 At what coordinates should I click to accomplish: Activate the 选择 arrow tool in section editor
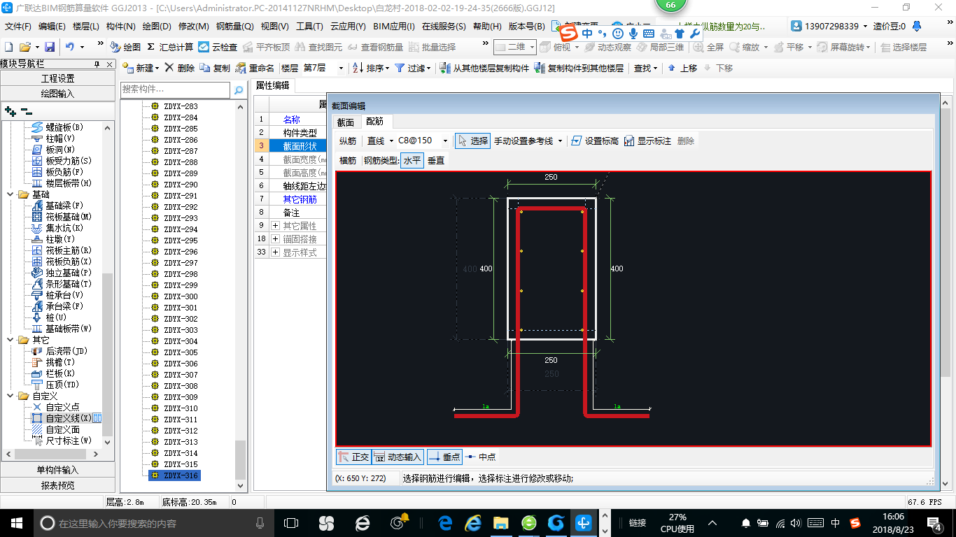(472, 141)
